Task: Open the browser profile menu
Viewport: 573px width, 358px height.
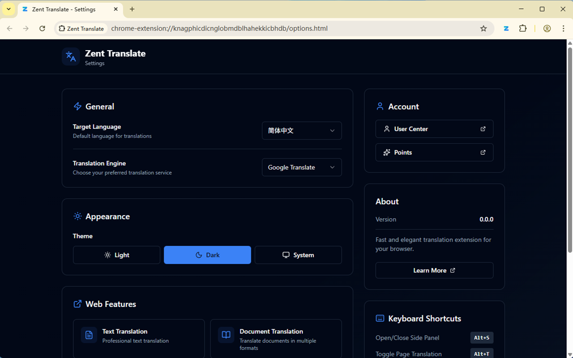Action: click(547, 28)
